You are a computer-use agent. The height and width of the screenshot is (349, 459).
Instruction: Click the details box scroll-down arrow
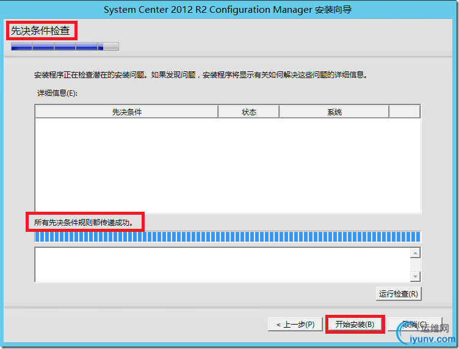(x=415, y=276)
